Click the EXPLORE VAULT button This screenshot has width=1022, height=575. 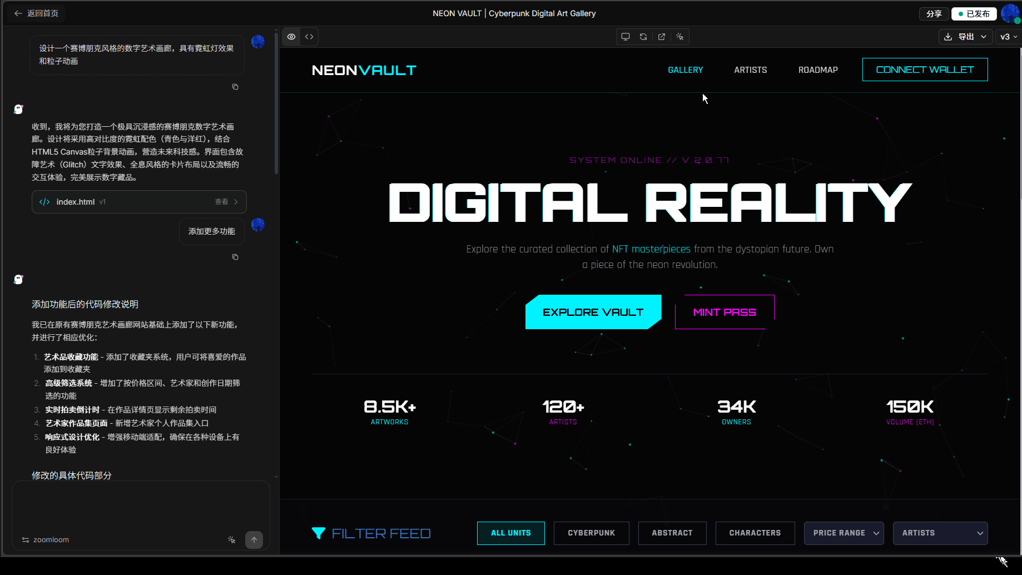[593, 313]
